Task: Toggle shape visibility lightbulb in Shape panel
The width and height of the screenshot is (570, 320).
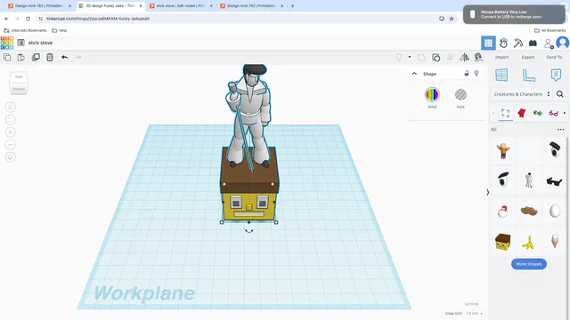Action: pyautogui.click(x=476, y=73)
